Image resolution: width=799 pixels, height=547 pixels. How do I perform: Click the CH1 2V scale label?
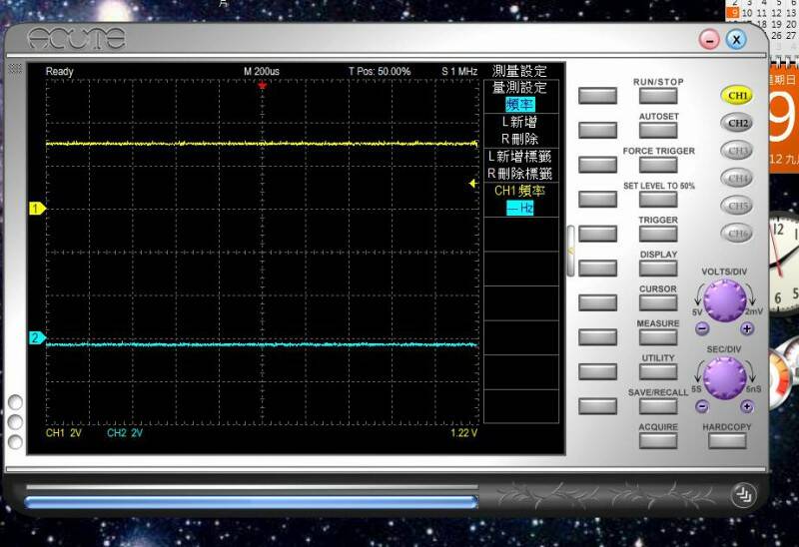click(64, 433)
